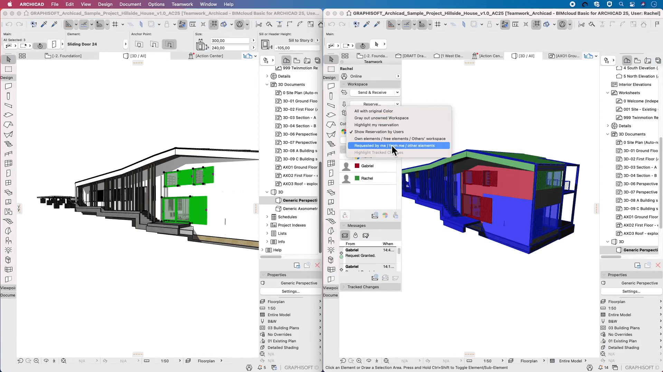The image size is (663, 372).
Task: Select the Door tool in left window toolbox
Action: click(8, 173)
